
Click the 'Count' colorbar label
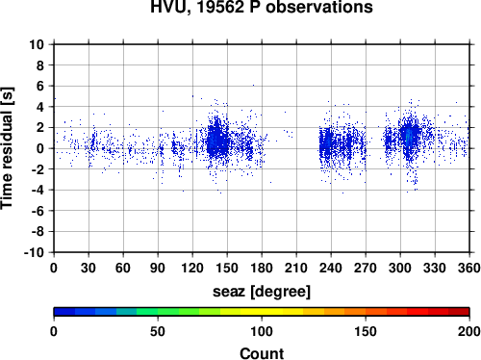click(262, 353)
